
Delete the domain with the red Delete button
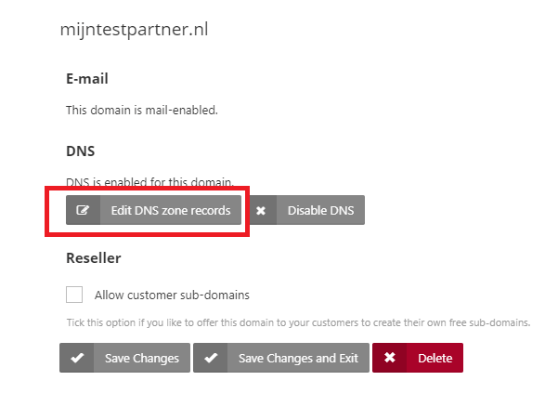point(418,358)
